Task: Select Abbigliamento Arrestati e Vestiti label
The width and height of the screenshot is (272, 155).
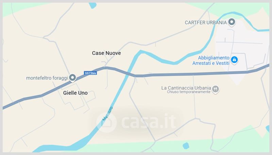Action: [x=211, y=60]
